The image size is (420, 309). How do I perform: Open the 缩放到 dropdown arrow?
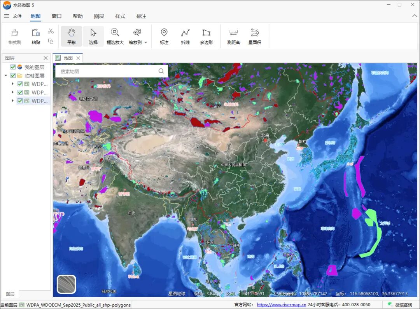(146, 42)
